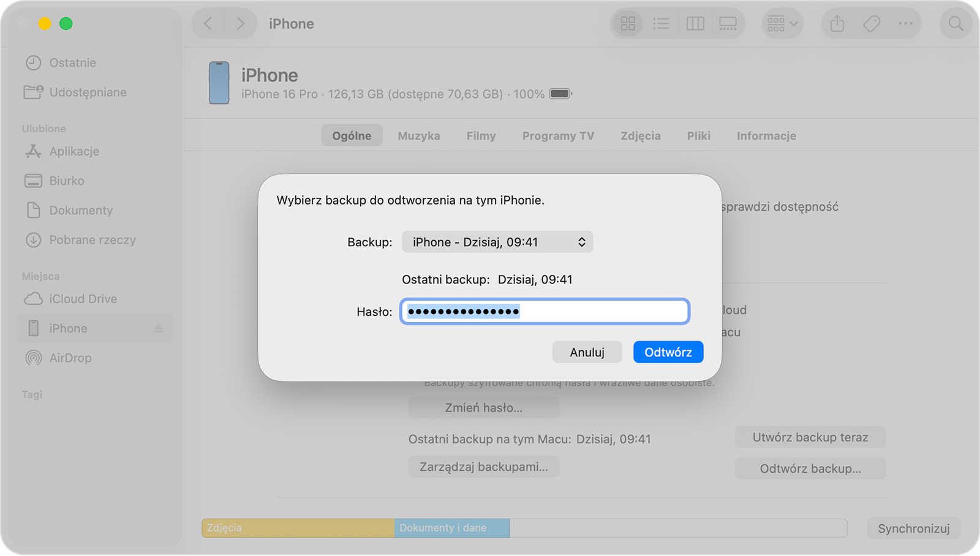Image resolution: width=980 pixels, height=556 pixels.
Task: Switch Finder to gallery view
Action: click(x=728, y=24)
